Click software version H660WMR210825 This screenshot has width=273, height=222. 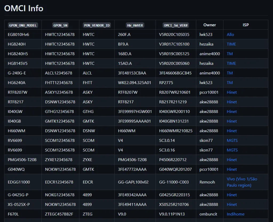coord(176,131)
